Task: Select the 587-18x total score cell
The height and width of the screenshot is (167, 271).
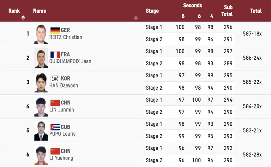Action: (252, 34)
